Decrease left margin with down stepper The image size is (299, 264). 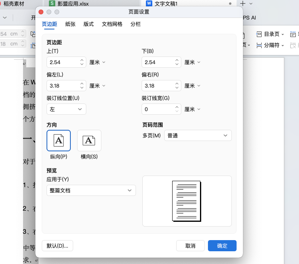[82, 88]
